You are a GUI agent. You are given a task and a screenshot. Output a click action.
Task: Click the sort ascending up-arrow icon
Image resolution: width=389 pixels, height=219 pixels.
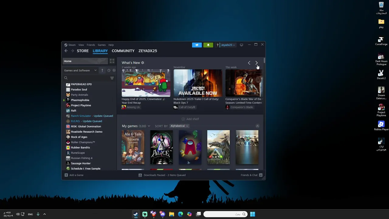pyautogui.click(x=102, y=70)
